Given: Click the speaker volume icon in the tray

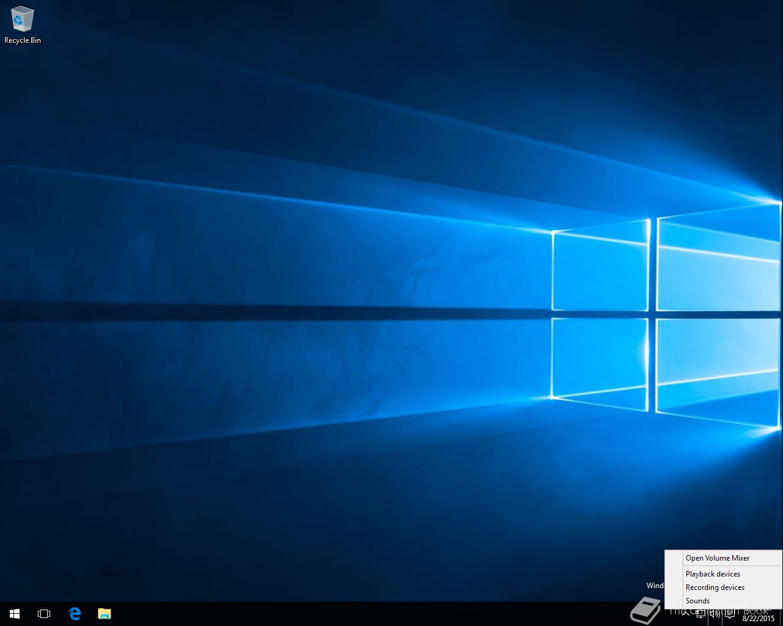Looking at the screenshot, I should tap(715, 614).
